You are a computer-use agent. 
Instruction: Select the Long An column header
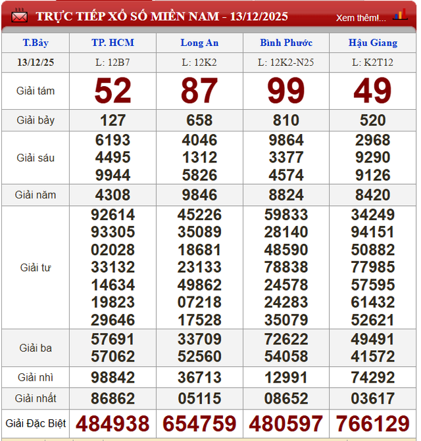199,43
